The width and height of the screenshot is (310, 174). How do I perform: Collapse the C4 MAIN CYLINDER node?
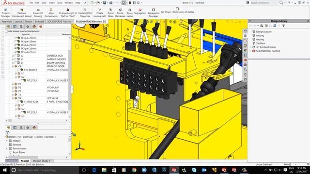[x=13, y=66]
